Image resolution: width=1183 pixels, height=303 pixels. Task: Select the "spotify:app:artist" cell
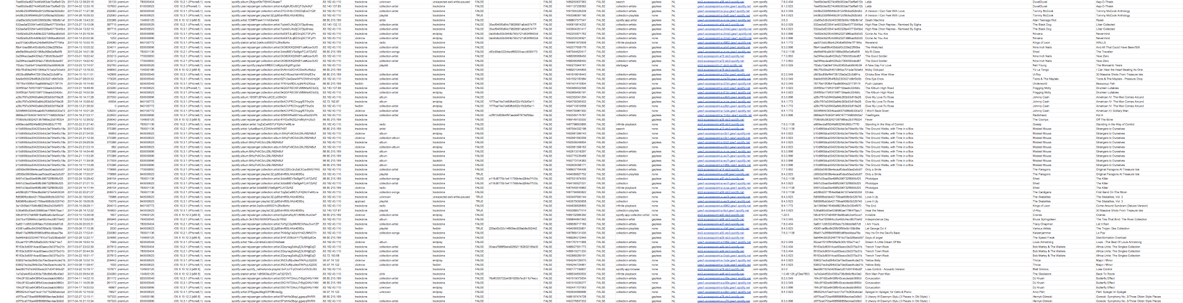click(627, 20)
